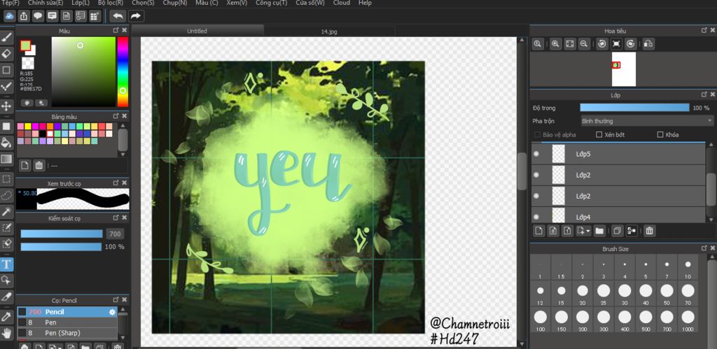Choose brush size 25
Screen dimensions: 717x349
tap(604, 293)
